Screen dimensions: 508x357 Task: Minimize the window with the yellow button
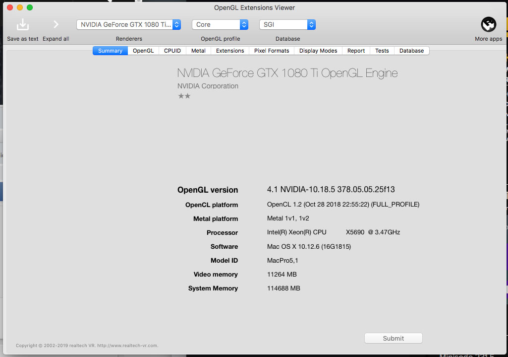coord(20,7)
